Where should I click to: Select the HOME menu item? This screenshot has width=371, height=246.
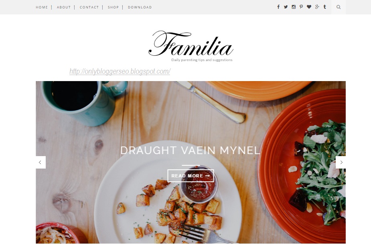coord(42,7)
